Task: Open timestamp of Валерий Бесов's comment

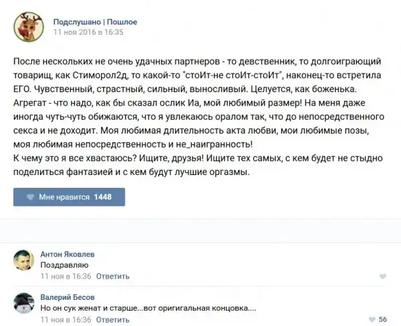Action: [x=65, y=319]
